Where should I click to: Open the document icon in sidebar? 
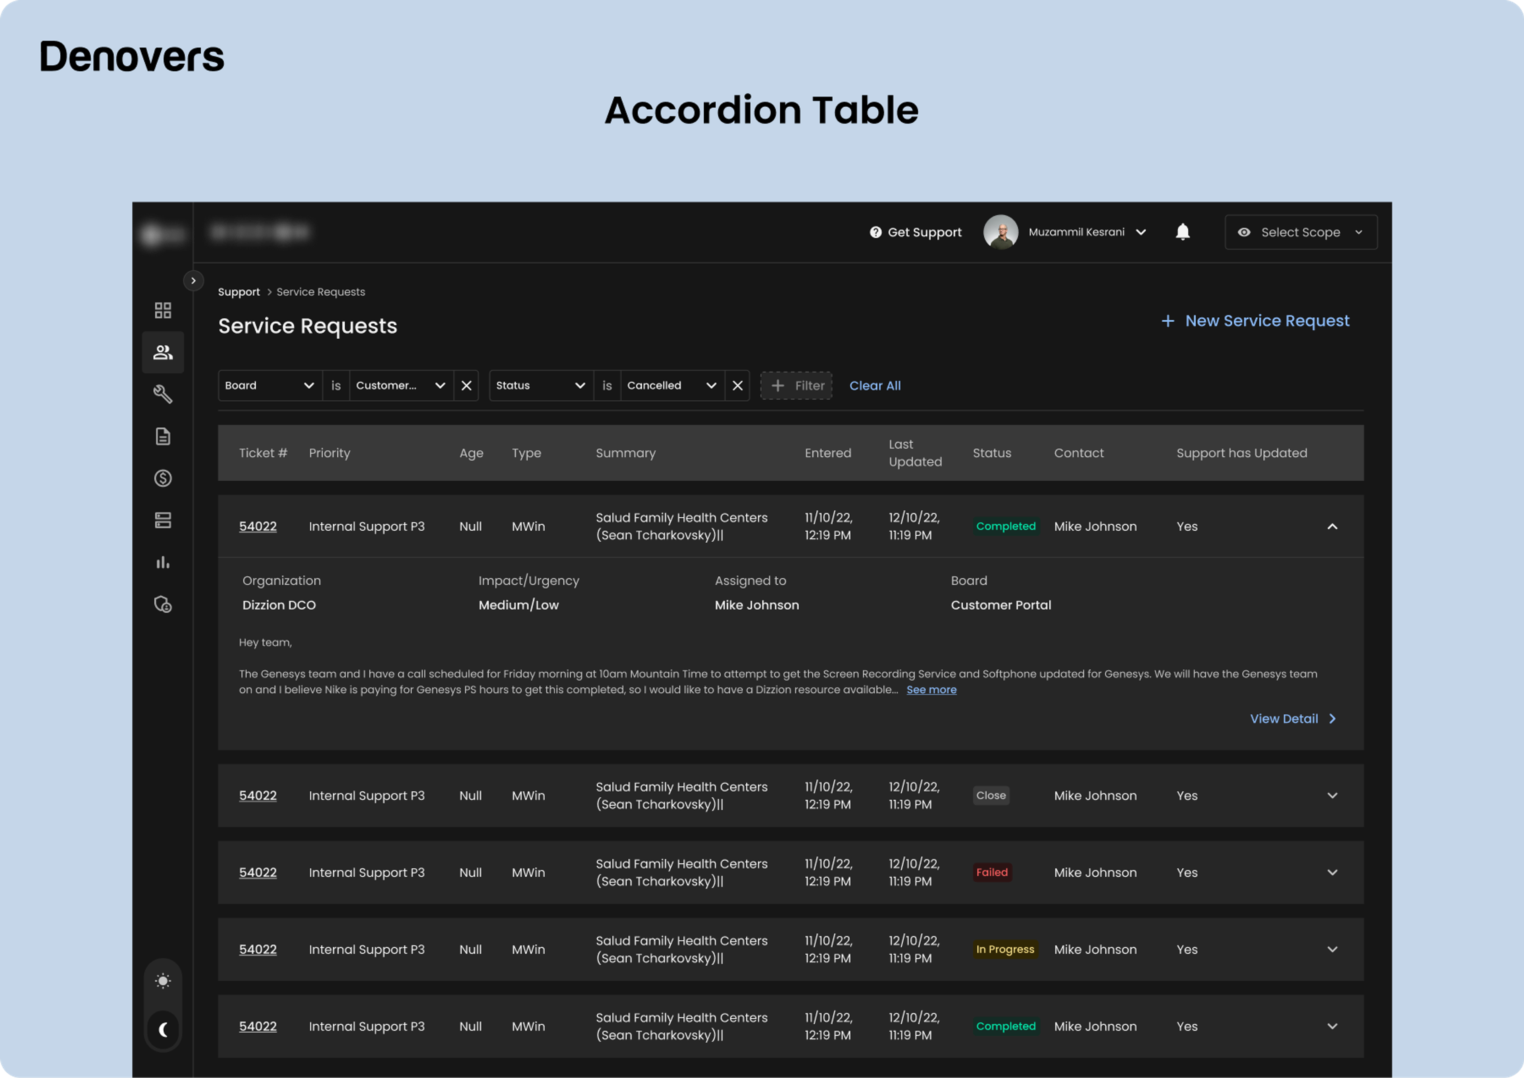click(x=163, y=436)
